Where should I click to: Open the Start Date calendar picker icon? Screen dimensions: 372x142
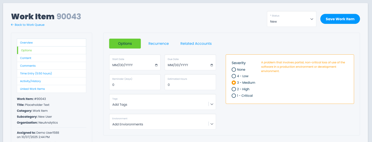click(156, 65)
